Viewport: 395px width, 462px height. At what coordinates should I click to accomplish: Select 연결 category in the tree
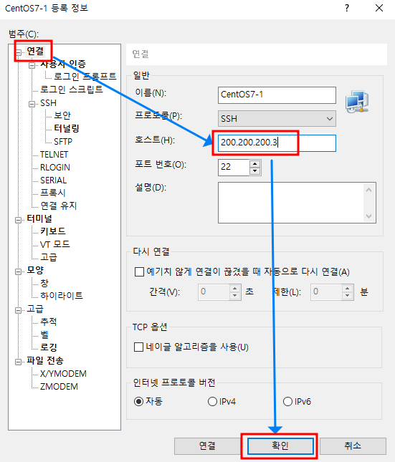pyautogui.click(x=35, y=52)
